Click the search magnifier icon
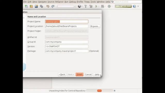 pyautogui.click(x=112, y=2)
